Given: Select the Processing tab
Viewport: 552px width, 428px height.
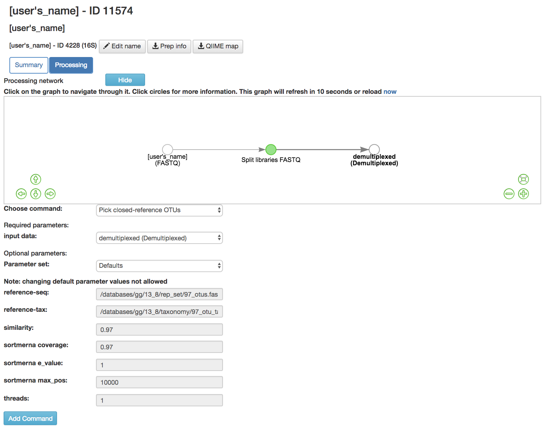Looking at the screenshot, I should [x=71, y=65].
